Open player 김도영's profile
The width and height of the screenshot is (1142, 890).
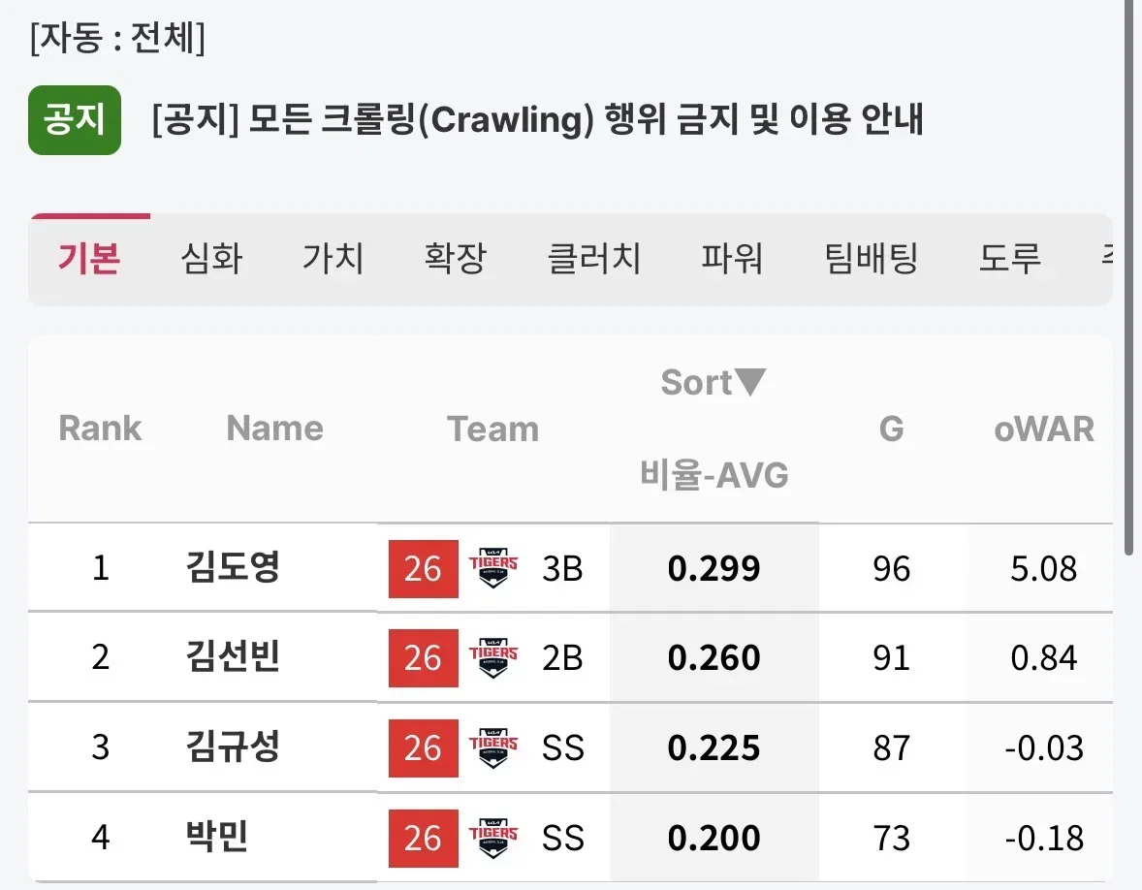pos(233,567)
